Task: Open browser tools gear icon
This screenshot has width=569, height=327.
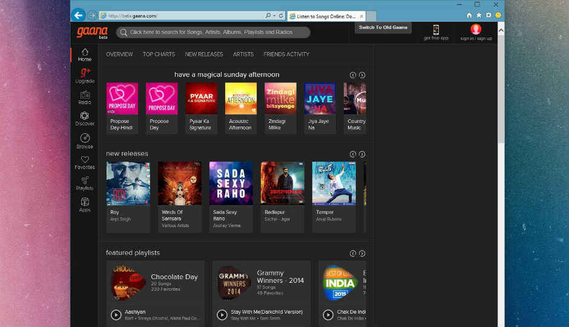Action: (488, 15)
